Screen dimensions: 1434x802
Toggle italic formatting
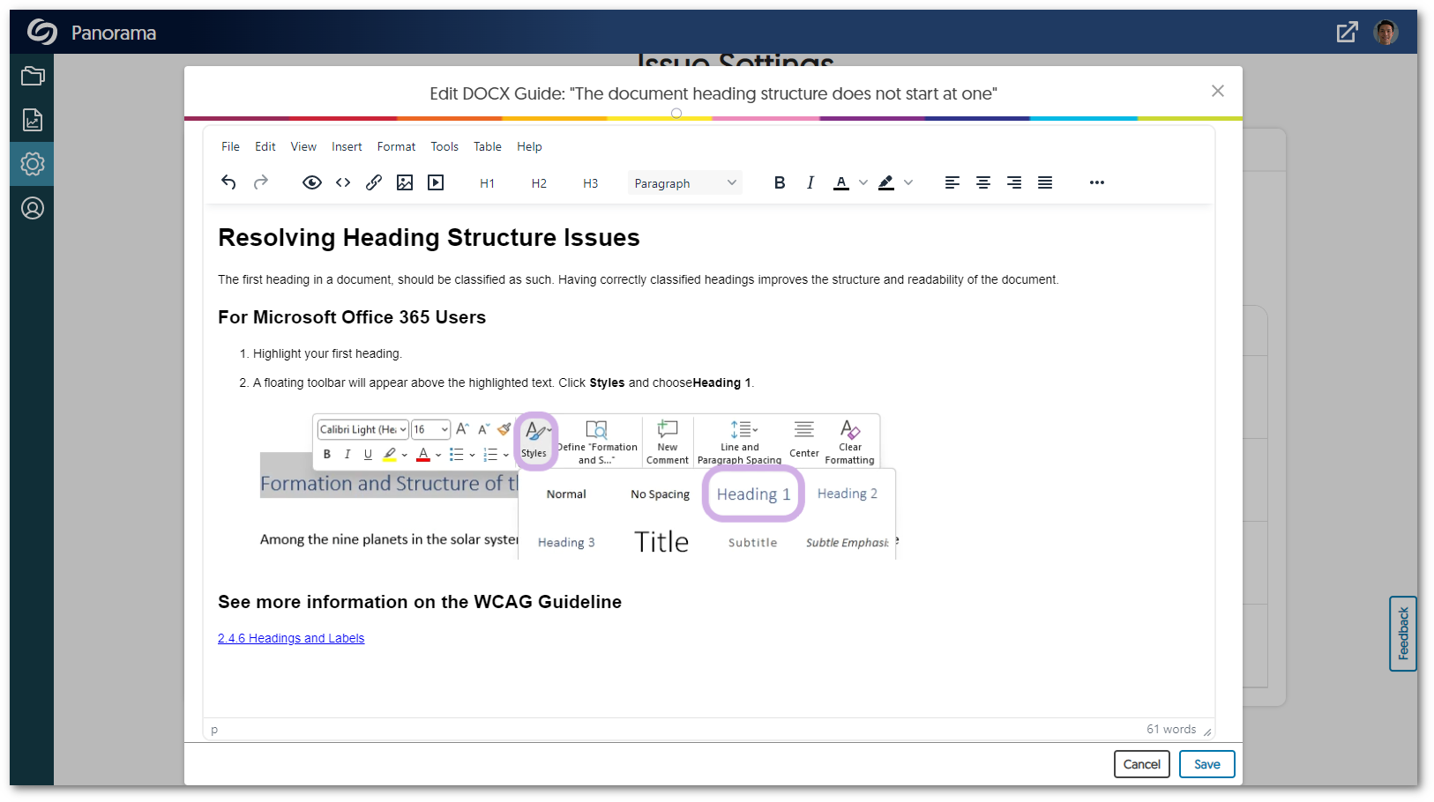click(x=810, y=182)
